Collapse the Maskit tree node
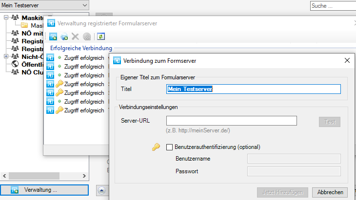 tap(6, 17)
